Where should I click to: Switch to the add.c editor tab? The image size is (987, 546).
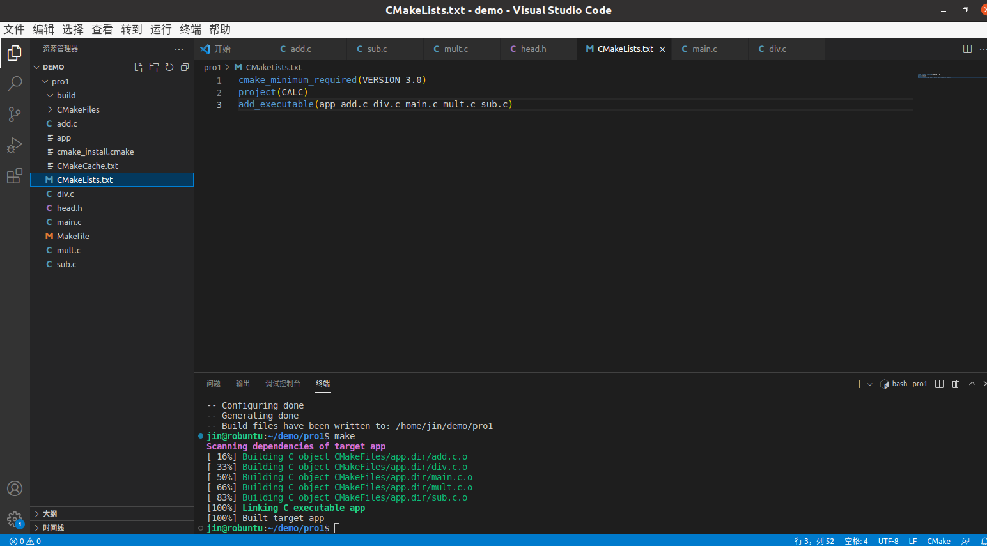click(x=308, y=49)
